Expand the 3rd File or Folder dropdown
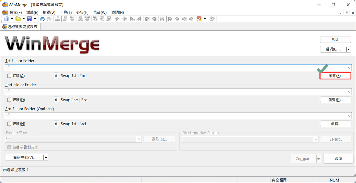The height and width of the screenshot is (183, 356). point(349,116)
